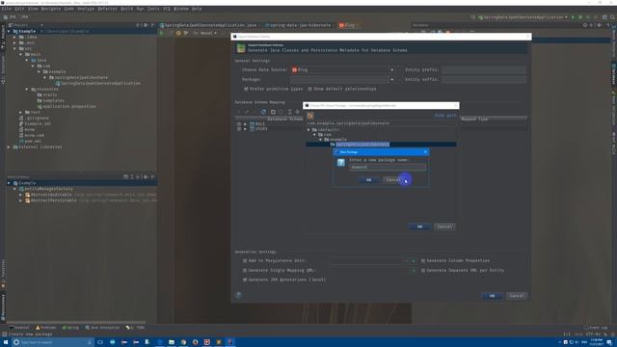
Task: Select application.properties in Project tree
Action: (x=68, y=106)
